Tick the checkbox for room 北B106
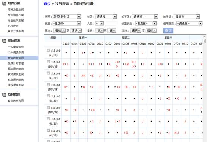 point(48,107)
